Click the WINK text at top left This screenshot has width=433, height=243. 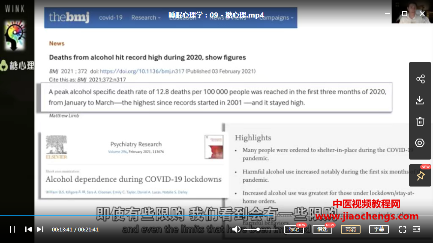tap(15, 9)
